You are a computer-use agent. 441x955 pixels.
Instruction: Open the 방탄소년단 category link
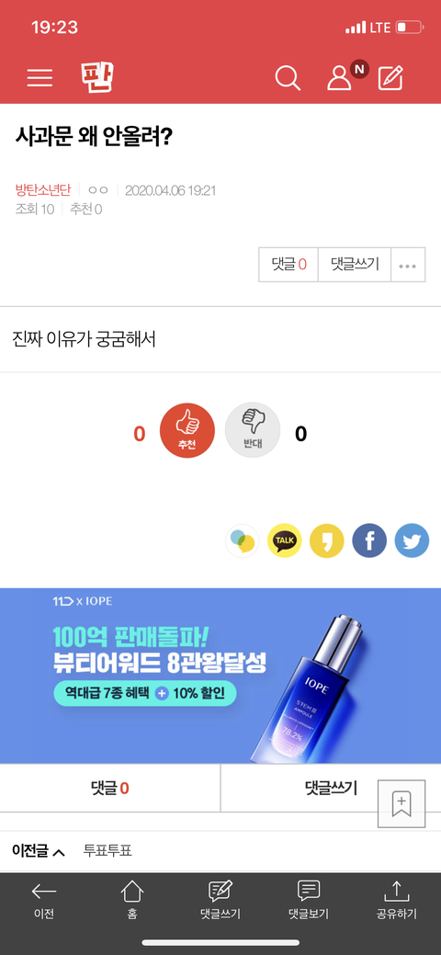click(x=43, y=190)
